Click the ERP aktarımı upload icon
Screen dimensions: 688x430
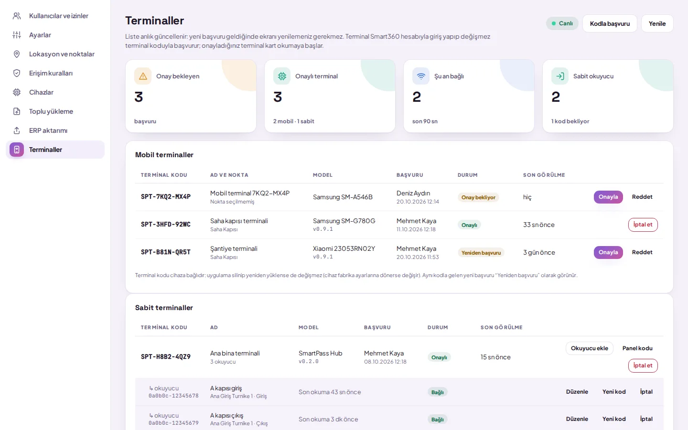pyautogui.click(x=17, y=130)
